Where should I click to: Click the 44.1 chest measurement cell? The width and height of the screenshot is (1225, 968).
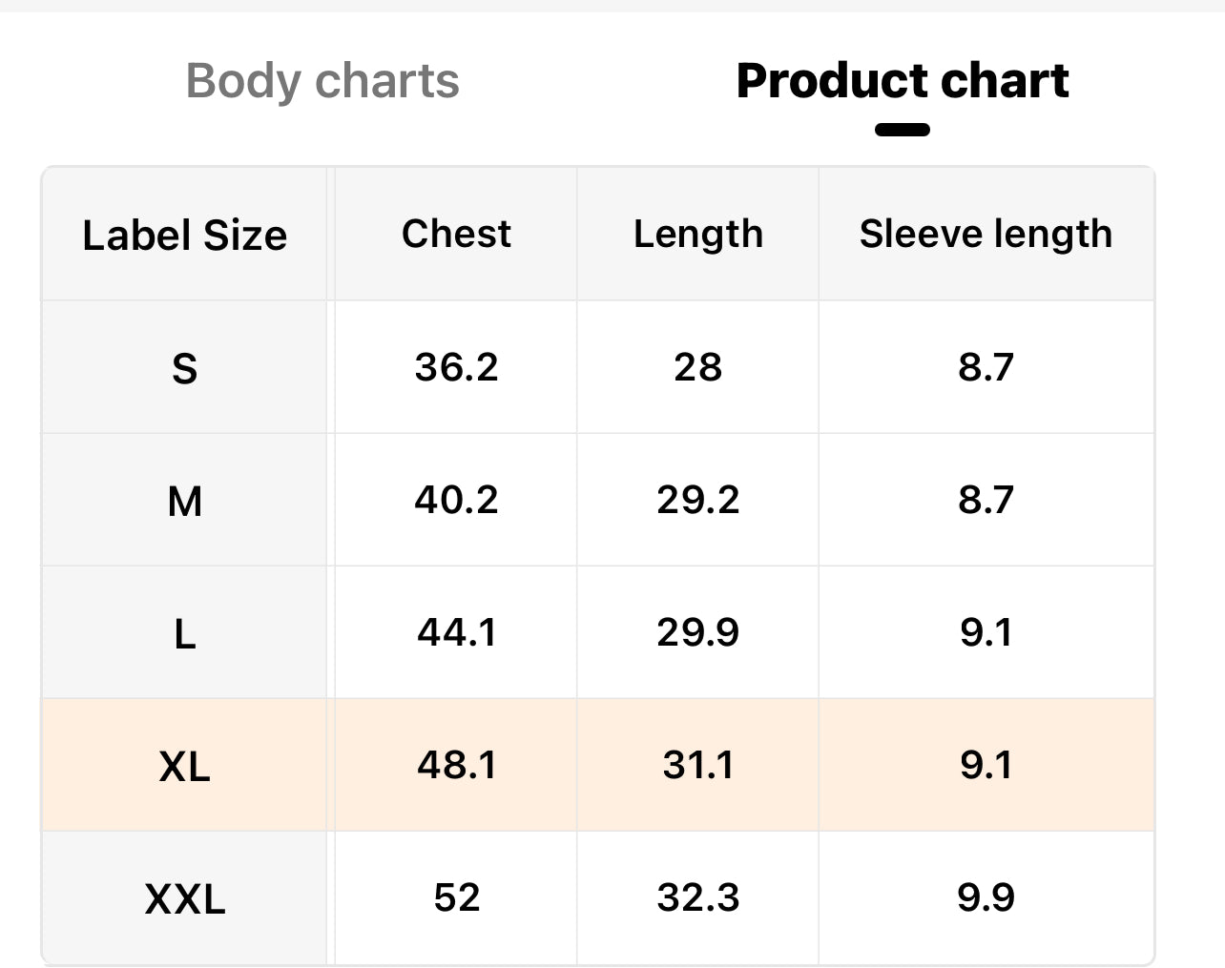coord(456,632)
